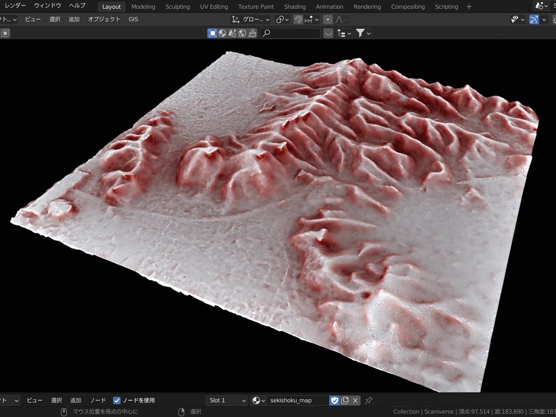Open the browse material sphere icon
556x417 pixels.
coord(259,400)
